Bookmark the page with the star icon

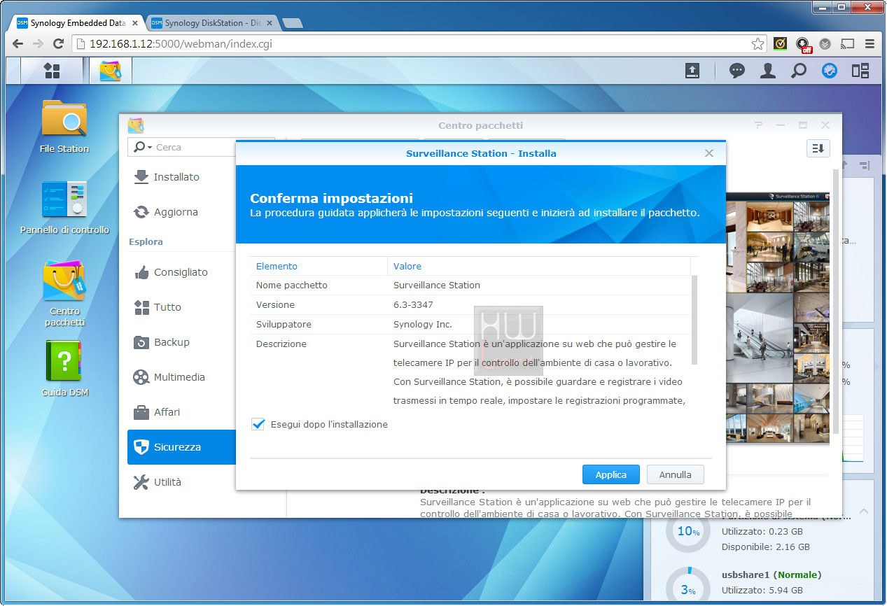coord(757,44)
